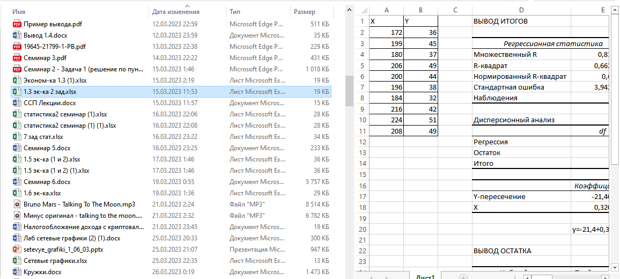Select the file name 'Сетевые графики.xlsx'
Screen dimensions: 620x279
[x=55, y=261]
